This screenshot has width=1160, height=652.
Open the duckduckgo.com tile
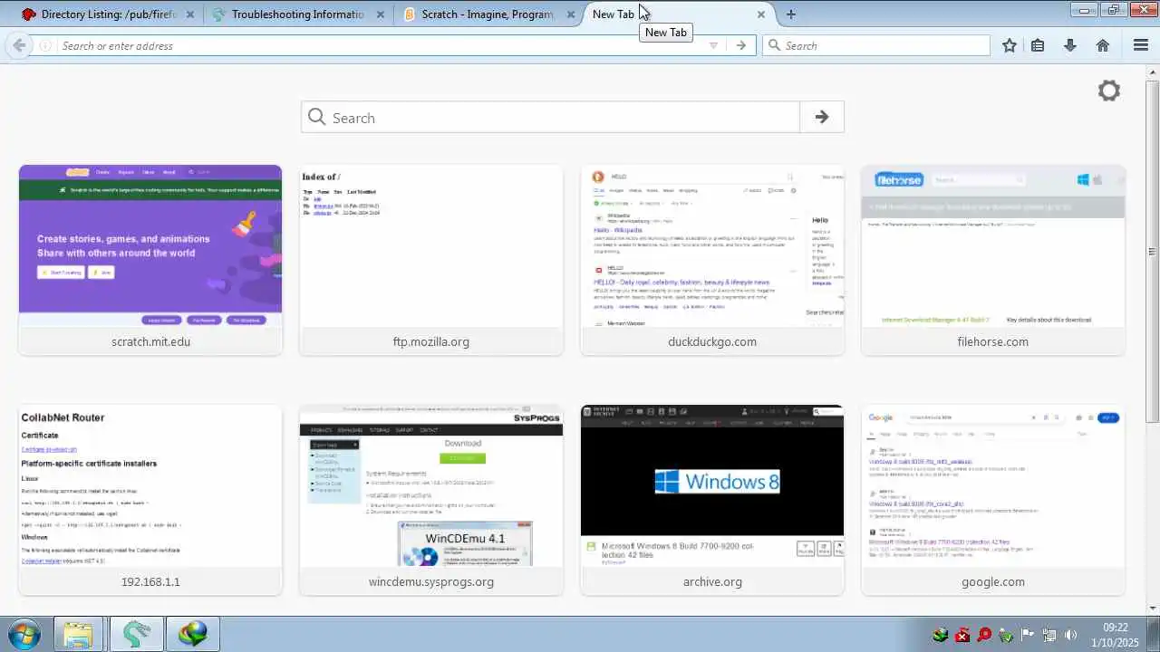[x=712, y=260]
